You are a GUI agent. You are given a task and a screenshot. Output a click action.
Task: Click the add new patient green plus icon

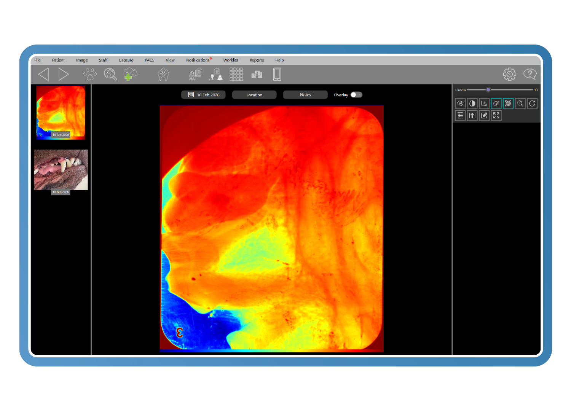(130, 74)
